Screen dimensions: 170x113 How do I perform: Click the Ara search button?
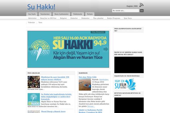[x=142, y=11]
